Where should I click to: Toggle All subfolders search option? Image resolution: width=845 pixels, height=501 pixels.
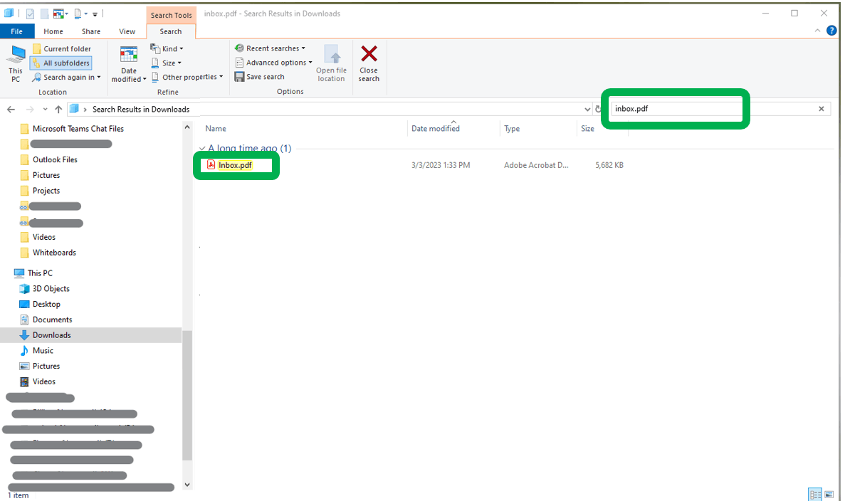(x=61, y=63)
